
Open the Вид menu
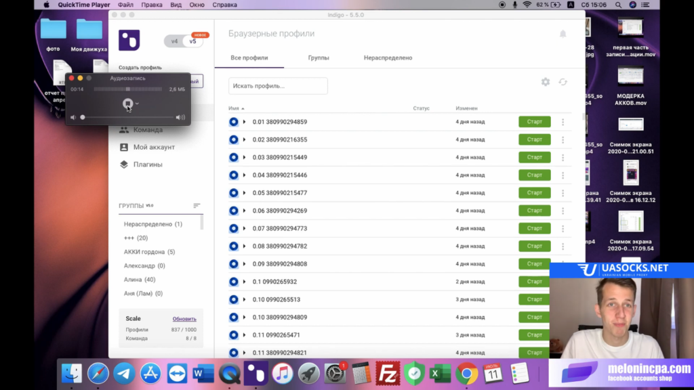pos(176,5)
